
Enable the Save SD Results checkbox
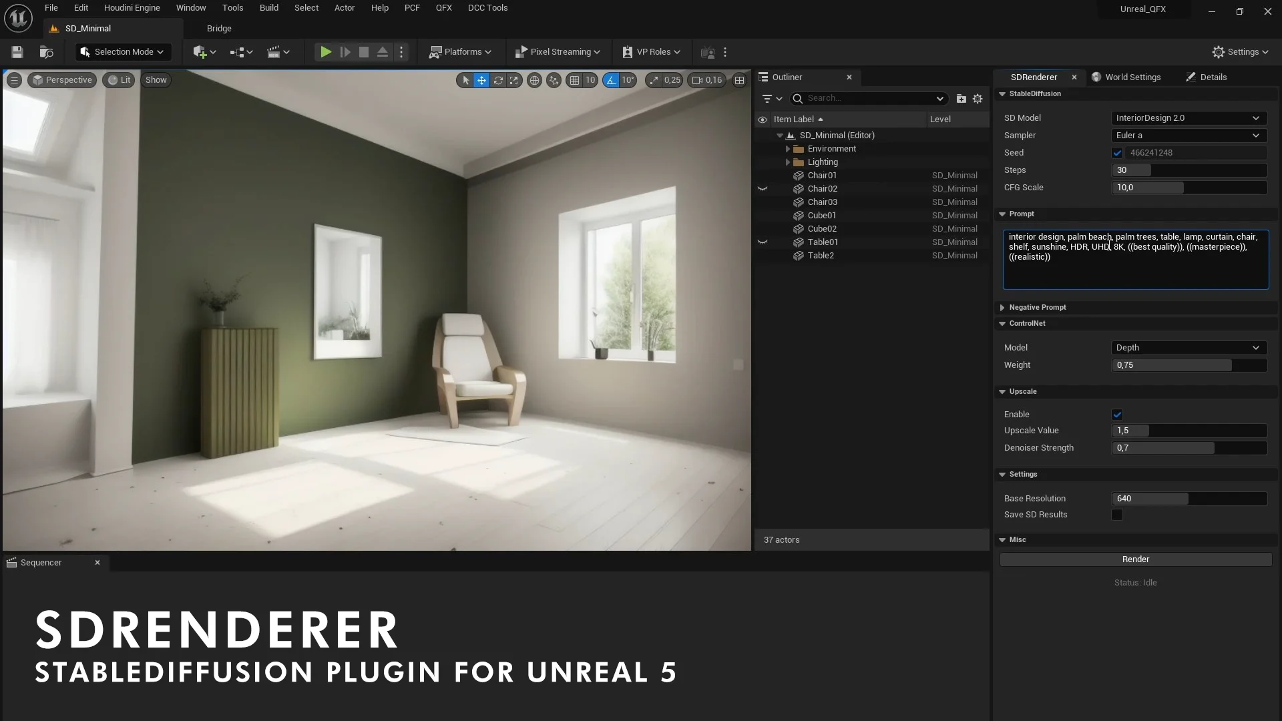point(1118,514)
